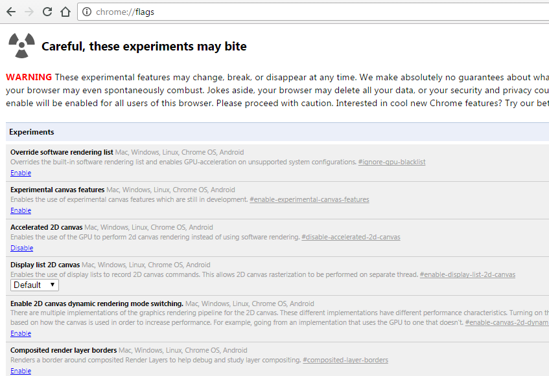Enable Composited render layer borders
The image size is (549, 376).
[21, 371]
